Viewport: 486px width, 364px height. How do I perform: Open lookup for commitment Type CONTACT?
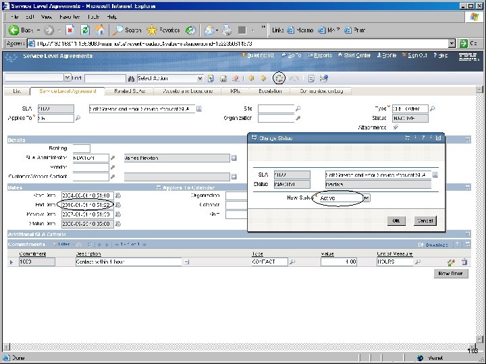292,262
